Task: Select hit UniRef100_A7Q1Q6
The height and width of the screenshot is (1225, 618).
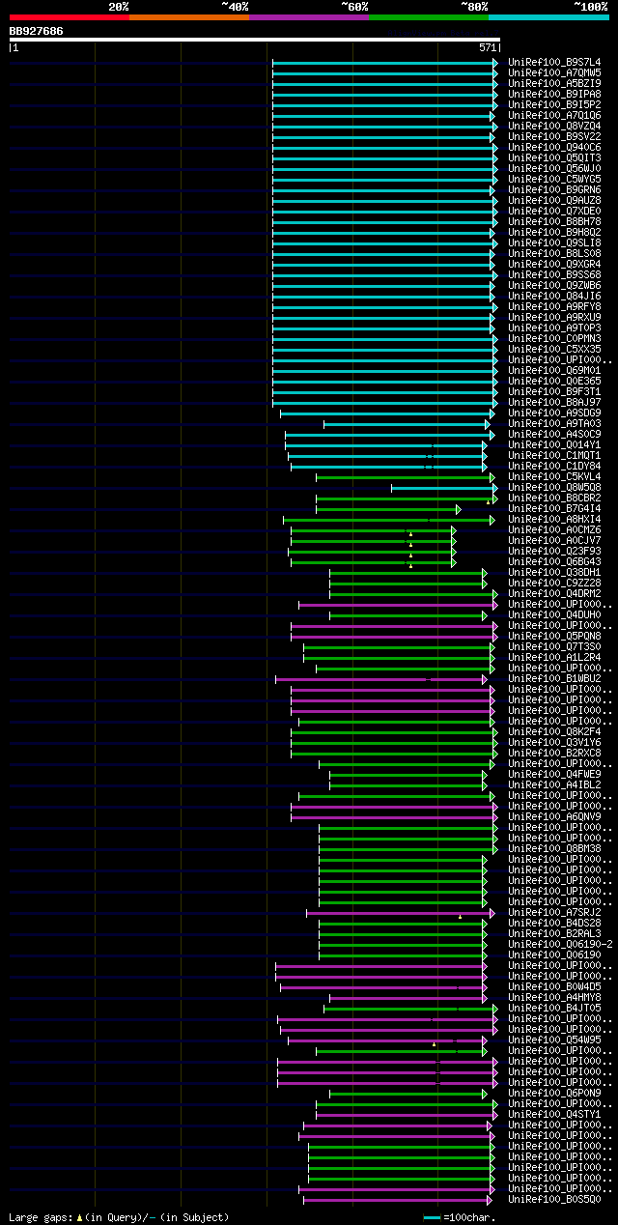Action: point(554,115)
